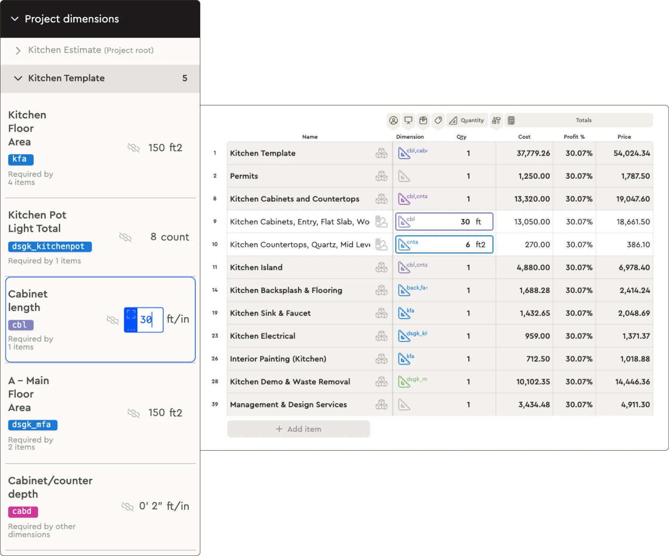Click the cnta dimension field showing 6 ft2
This screenshot has height=556, width=669.
[x=444, y=244]
